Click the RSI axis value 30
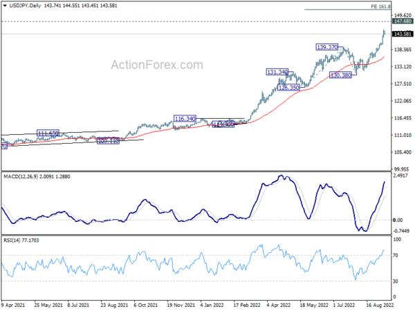This screenshot has width=415, height=311. tap(396, 281)
